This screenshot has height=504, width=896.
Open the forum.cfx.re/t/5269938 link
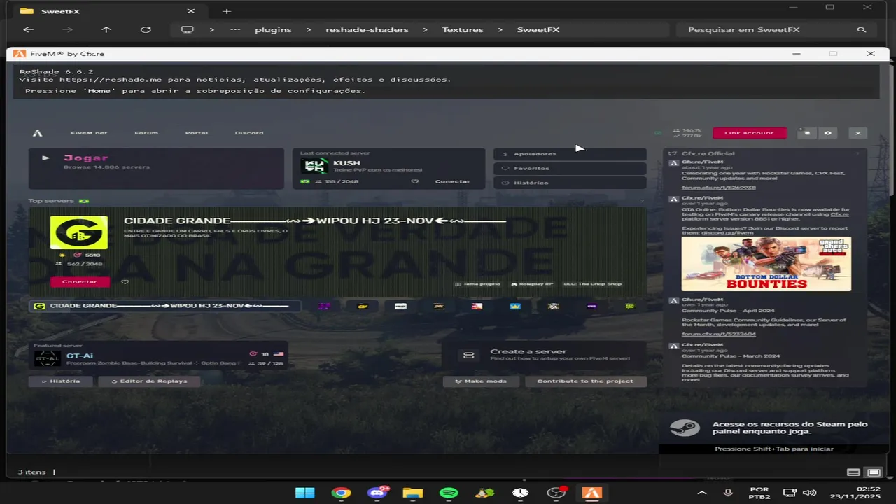(719, 188)
